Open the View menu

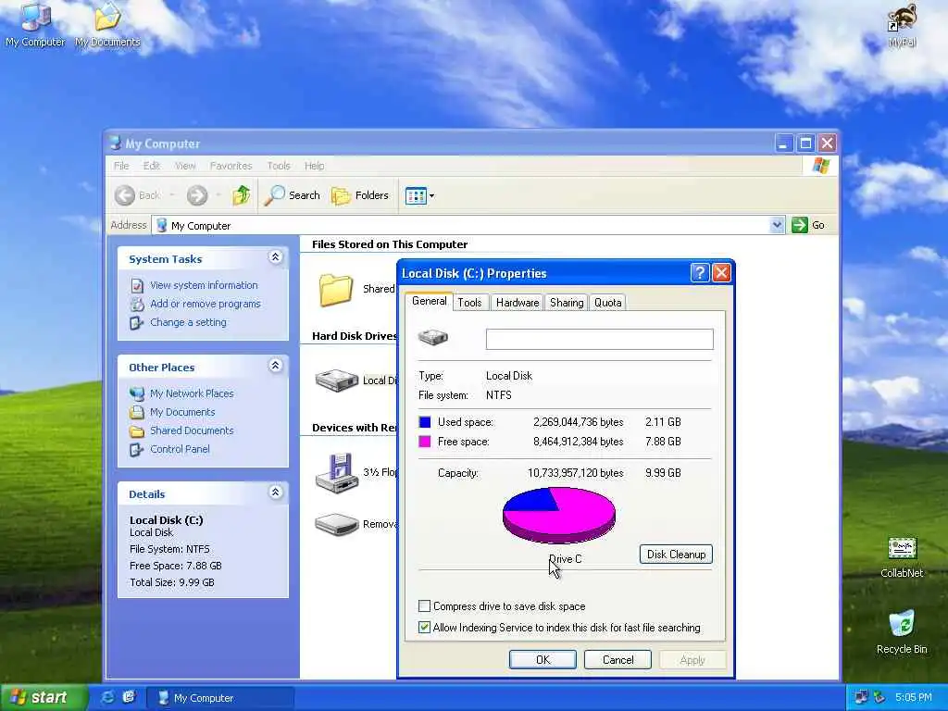tap(185, 166)
